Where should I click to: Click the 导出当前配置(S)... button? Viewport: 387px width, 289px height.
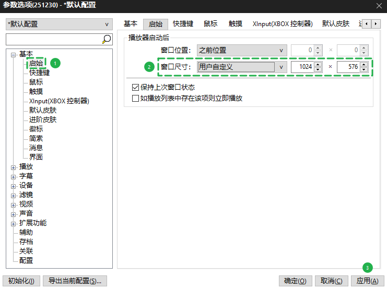[x=75, y=281]
